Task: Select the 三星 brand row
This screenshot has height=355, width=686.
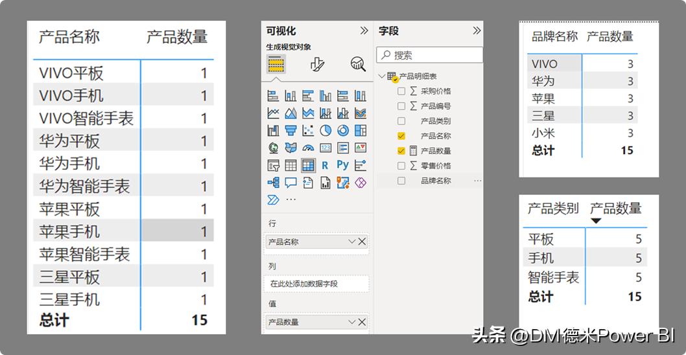Action: tap(582, 115)
